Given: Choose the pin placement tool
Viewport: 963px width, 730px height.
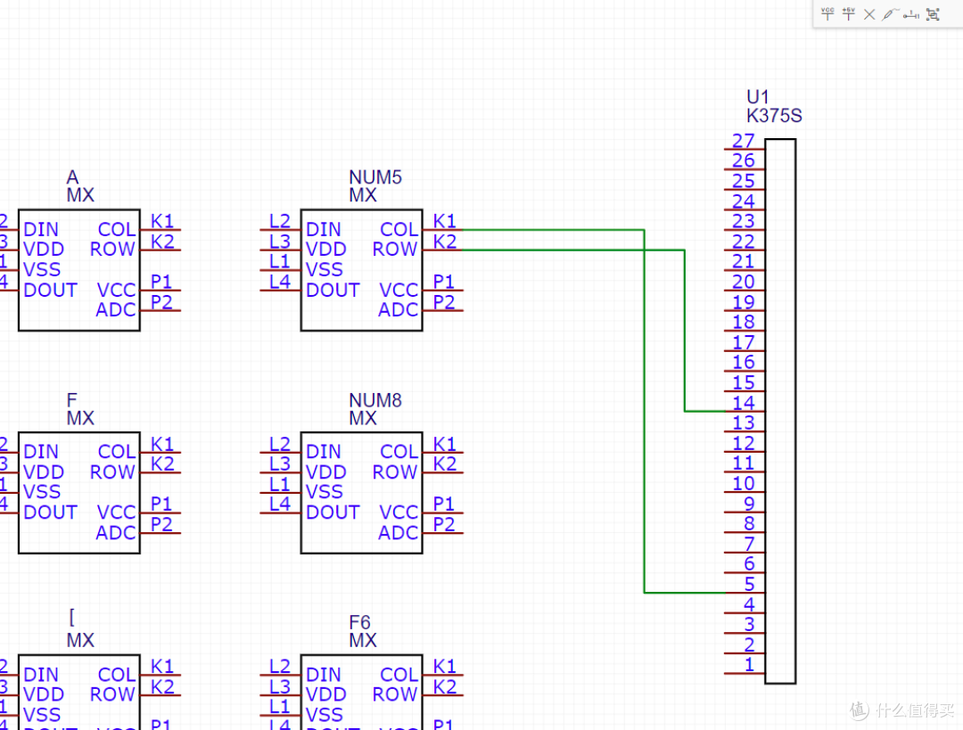Looking at the screenshot, I should pyautogui.click(x=910, y=14).
